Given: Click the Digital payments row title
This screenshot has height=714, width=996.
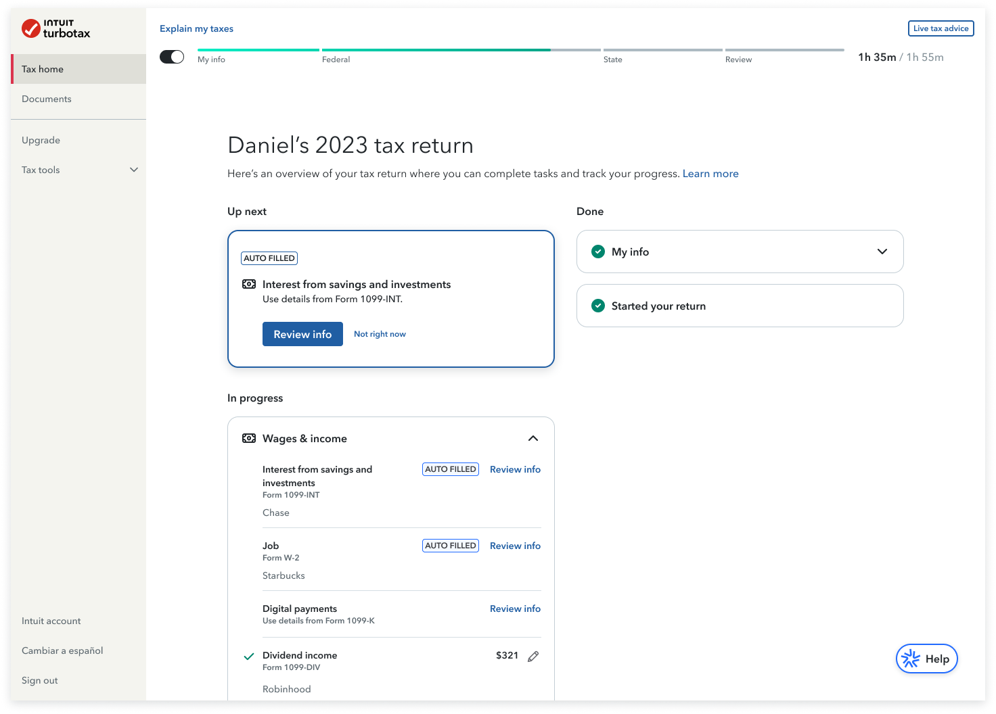Looking at the screenshot, I should pos(300,609).
